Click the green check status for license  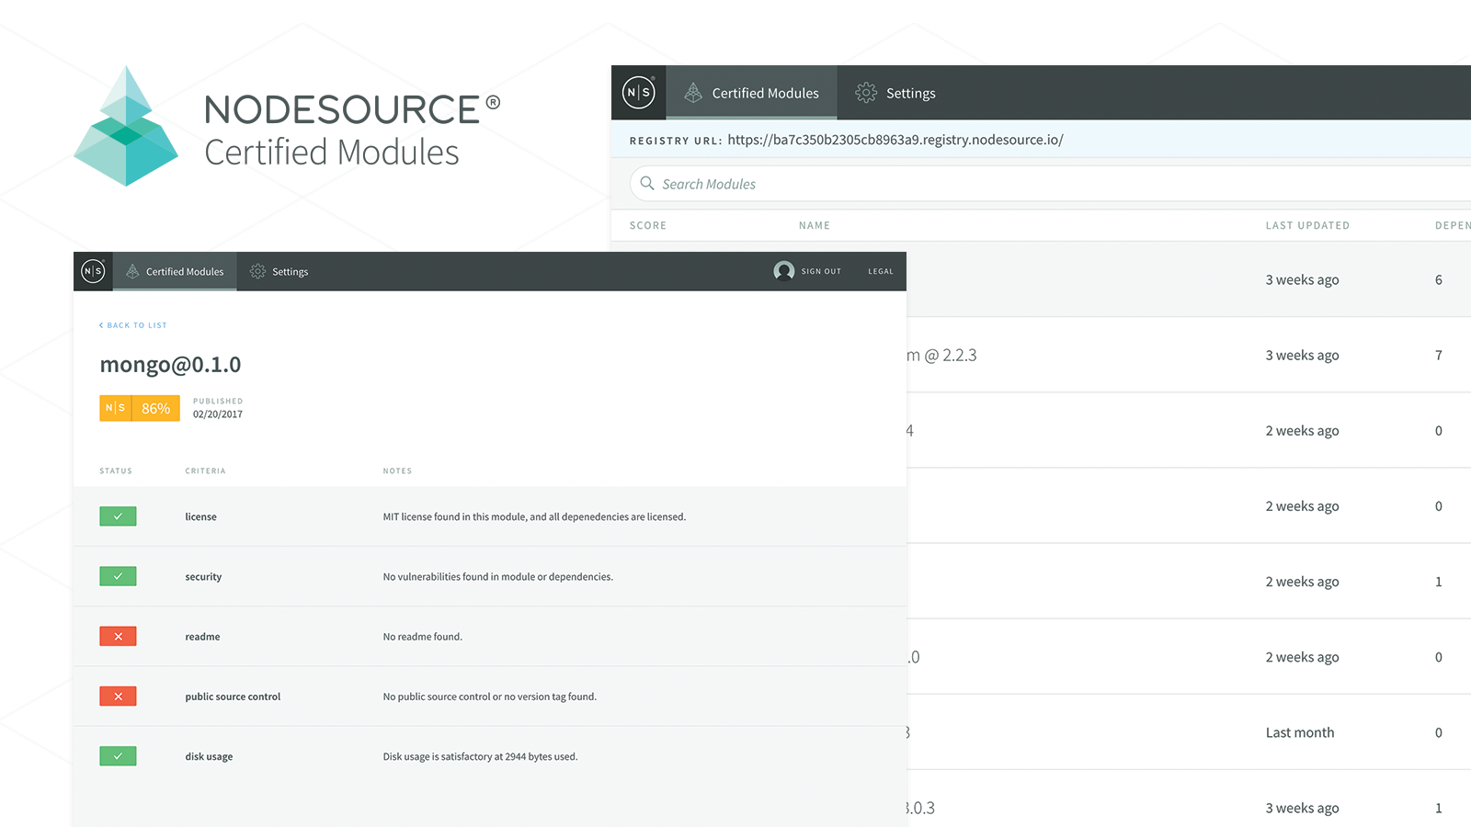(118, 516)
